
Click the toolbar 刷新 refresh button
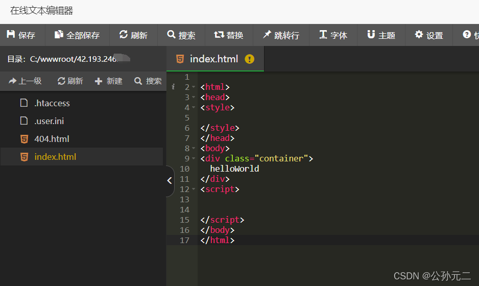(133, 35)
